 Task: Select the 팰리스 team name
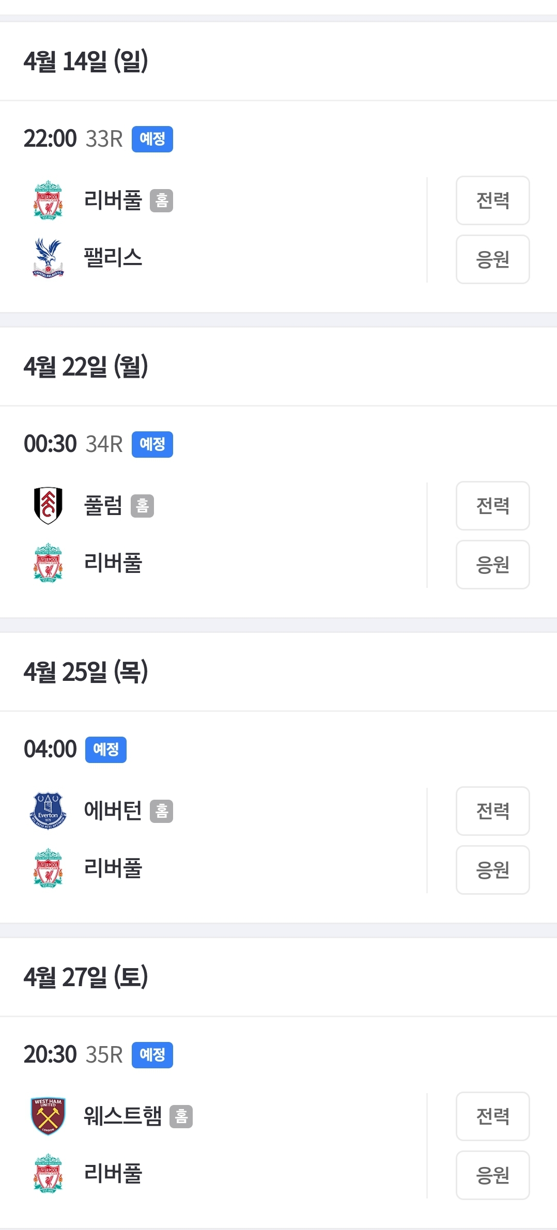coord(113,258)
